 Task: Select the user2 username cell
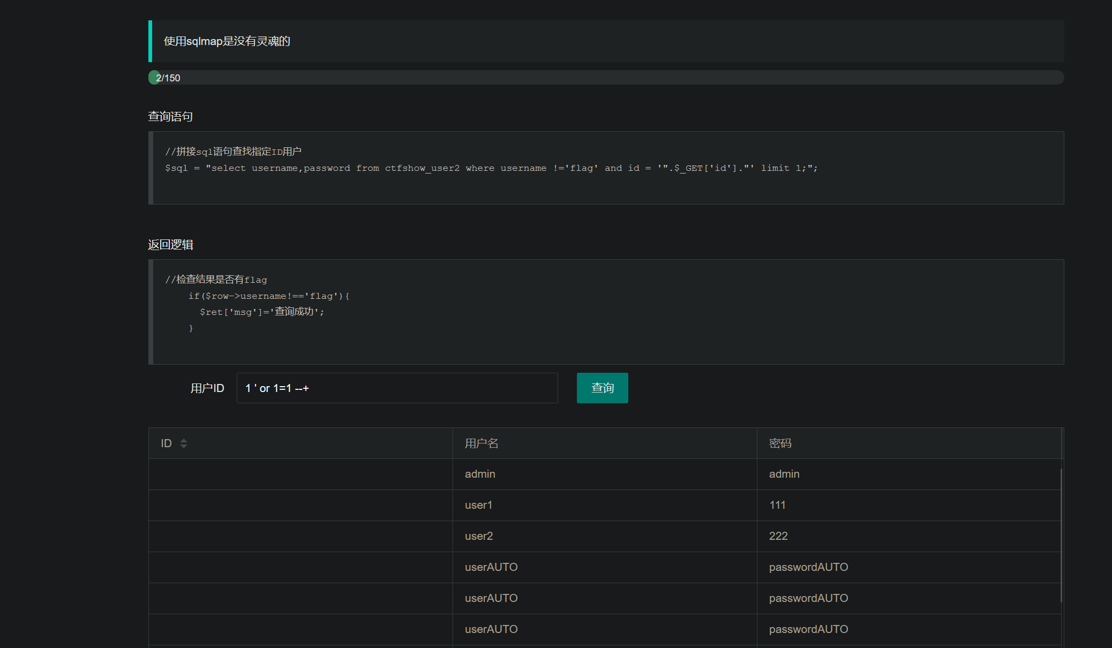pos(605,537)
